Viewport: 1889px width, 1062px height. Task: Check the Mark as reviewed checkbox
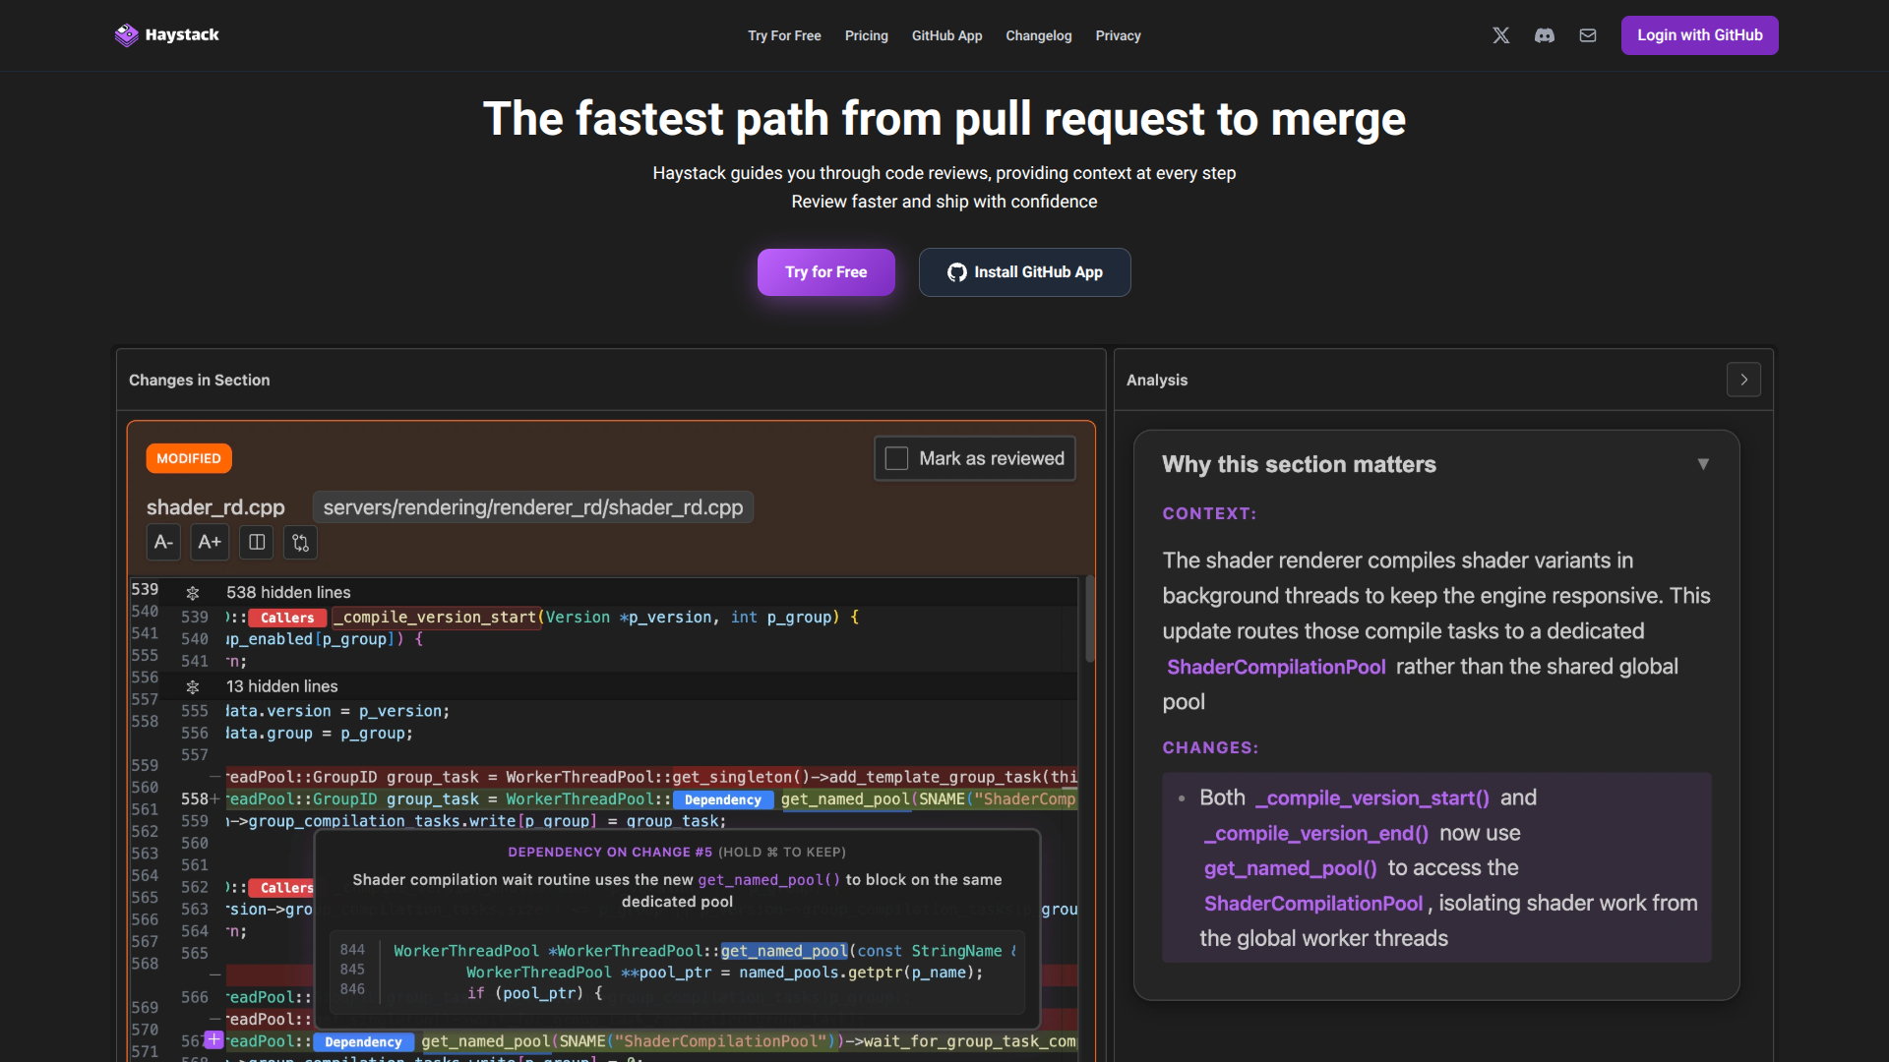pyautogui.click(x=896, y=458)
